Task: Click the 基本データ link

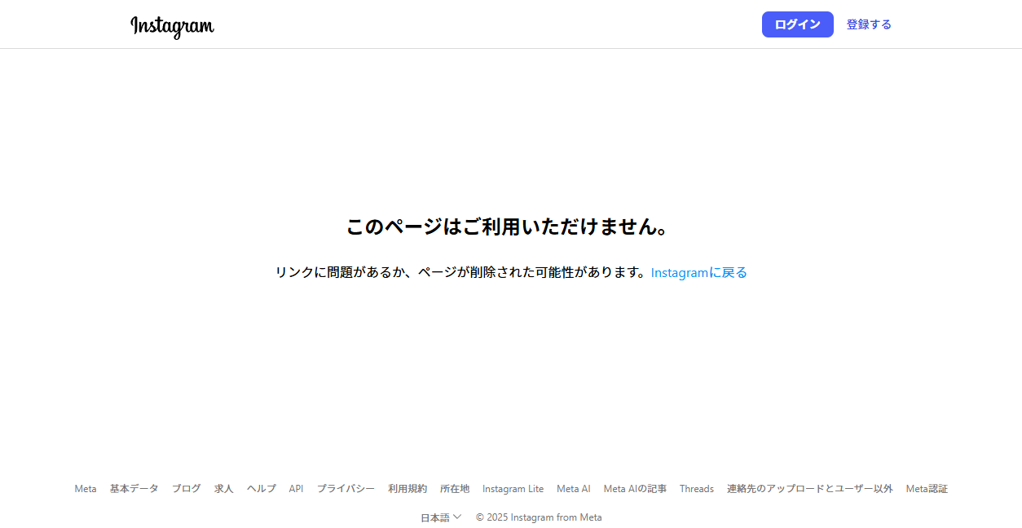Action: pos(134,488)
